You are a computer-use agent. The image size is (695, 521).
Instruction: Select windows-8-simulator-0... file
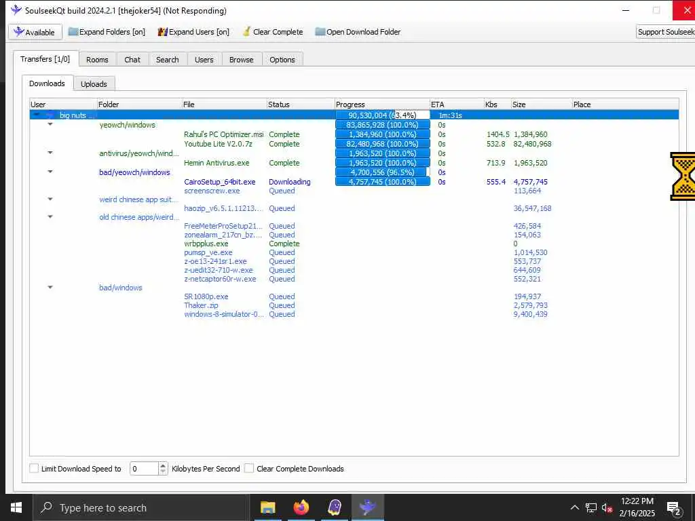coord(224,314)
